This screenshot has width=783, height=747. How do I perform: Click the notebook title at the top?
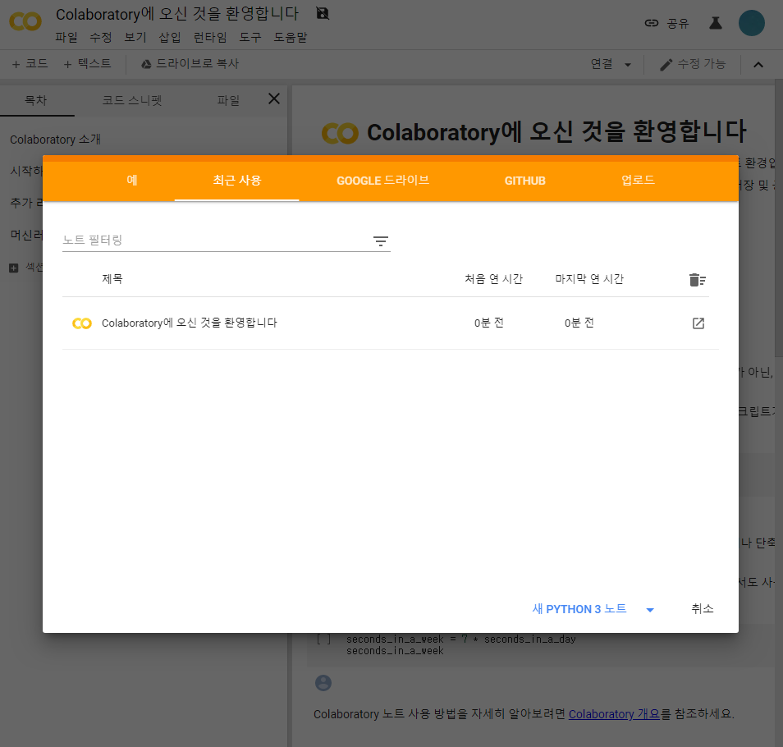(x=177, y=13)
